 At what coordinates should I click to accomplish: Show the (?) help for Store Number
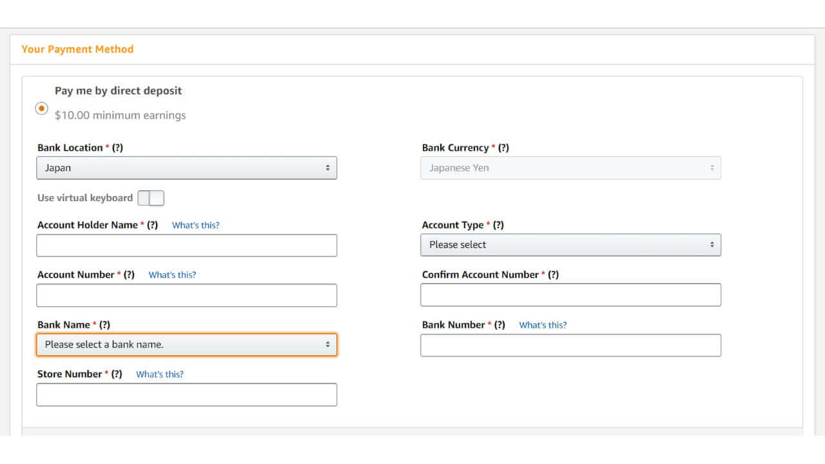(x=116, y=374)
